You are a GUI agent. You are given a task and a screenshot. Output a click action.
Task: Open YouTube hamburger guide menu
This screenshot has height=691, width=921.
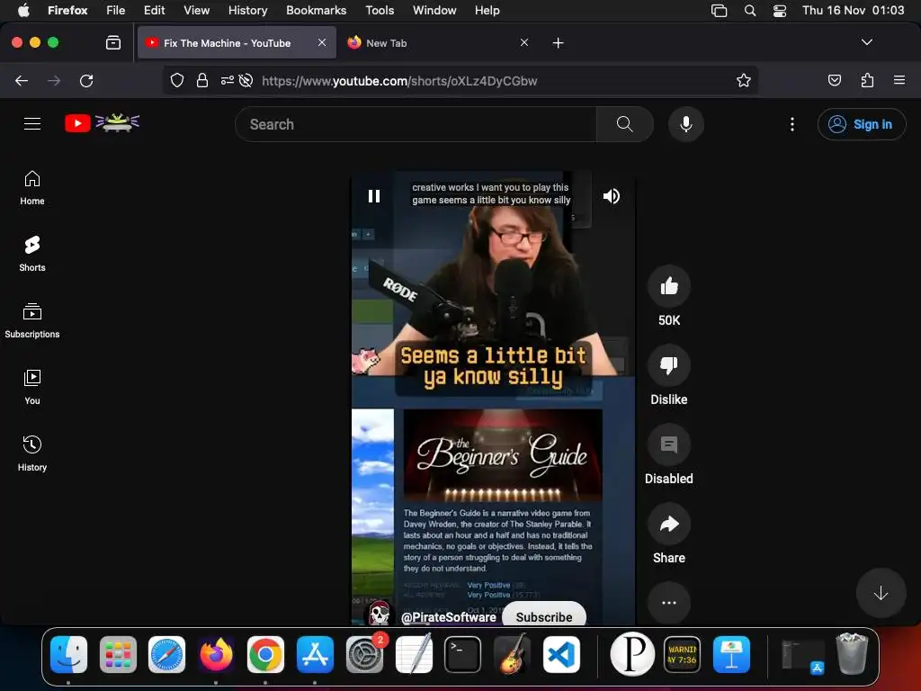tap(32, 124)
